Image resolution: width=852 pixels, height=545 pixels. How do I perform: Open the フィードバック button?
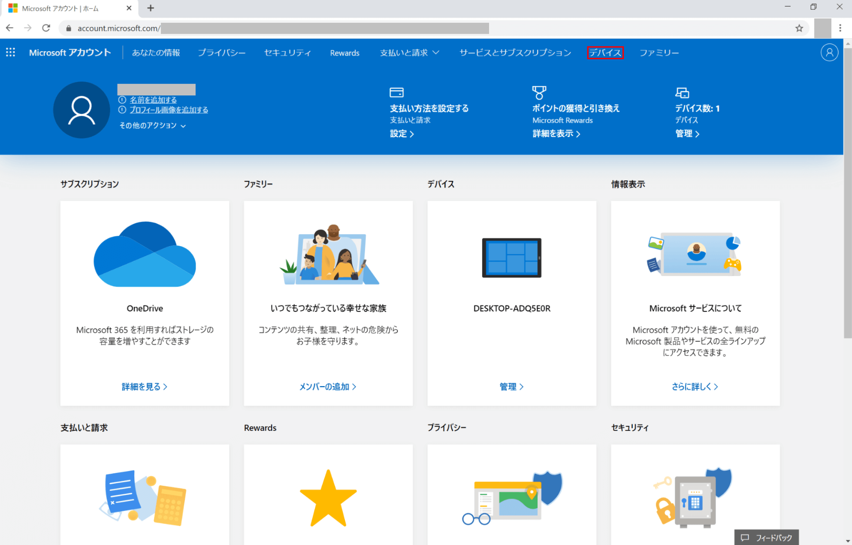point(767,537)
